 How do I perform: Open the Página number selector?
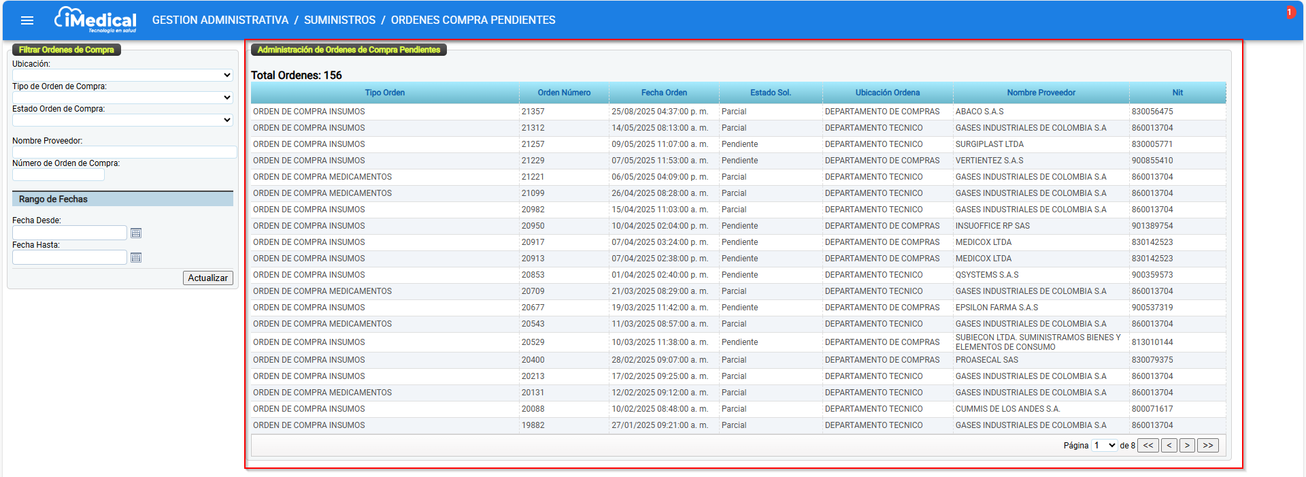tap(1104, 446)
